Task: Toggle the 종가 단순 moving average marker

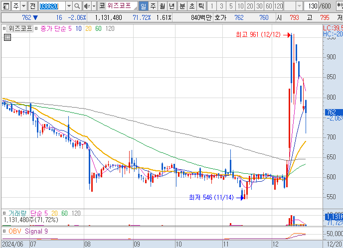Action: click(x=36, y=28)
